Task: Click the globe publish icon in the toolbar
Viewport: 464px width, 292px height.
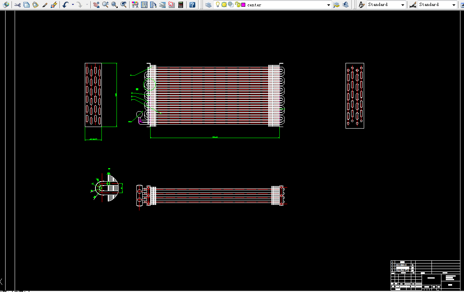Action: point(6,4)
